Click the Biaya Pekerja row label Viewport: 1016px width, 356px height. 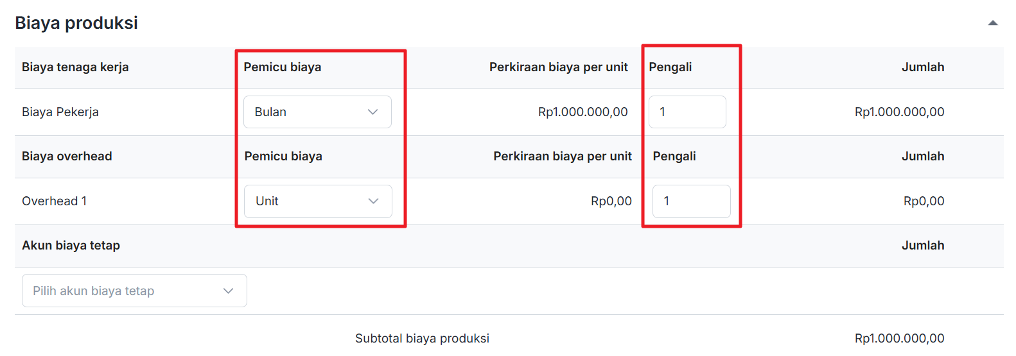tap(60, 112)
